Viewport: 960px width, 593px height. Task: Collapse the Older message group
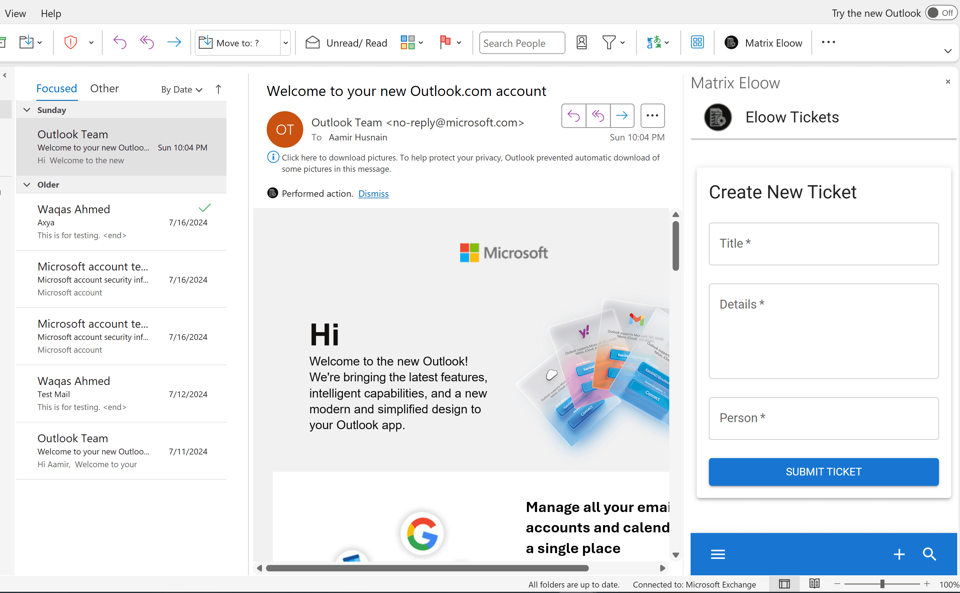[27, 184]
